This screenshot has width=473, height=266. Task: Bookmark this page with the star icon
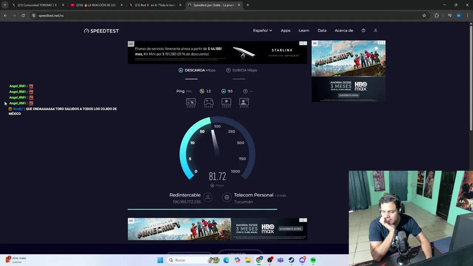[x=424, y=16]
